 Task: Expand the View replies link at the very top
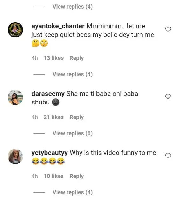point(72,7)
